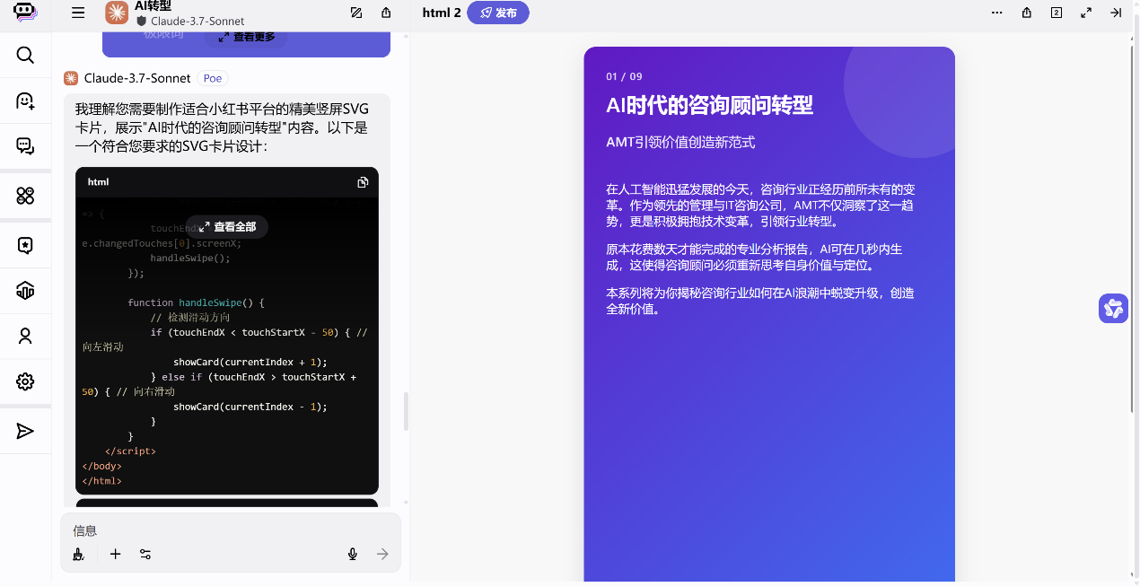Click the 信息 message input field
Viewport: 1140px width, 587px height.
click(x=230, y=530)
